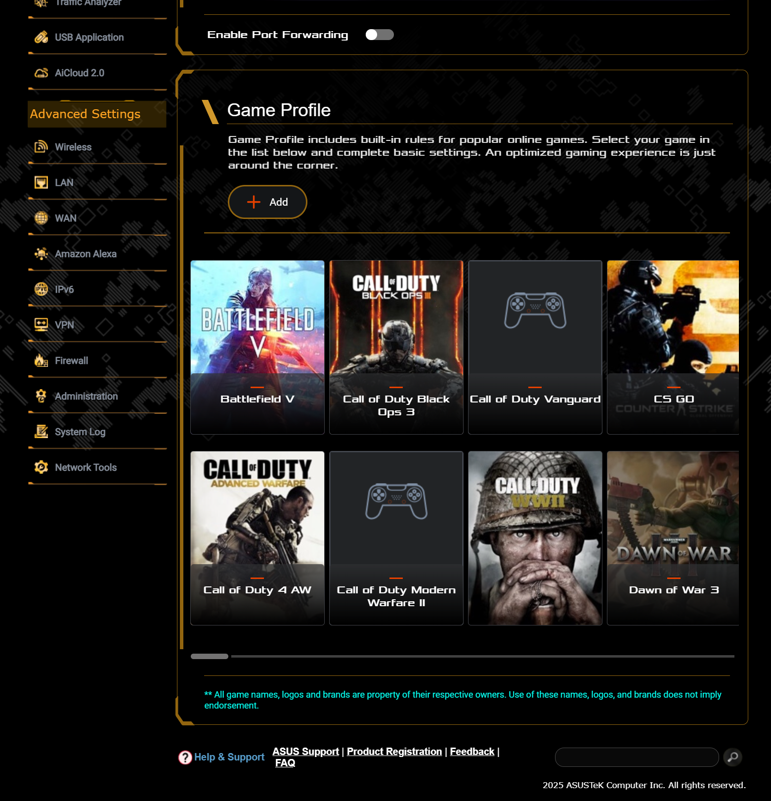
Task: Click the Help & Support question mark icon
Action: (x=185, y=757)
